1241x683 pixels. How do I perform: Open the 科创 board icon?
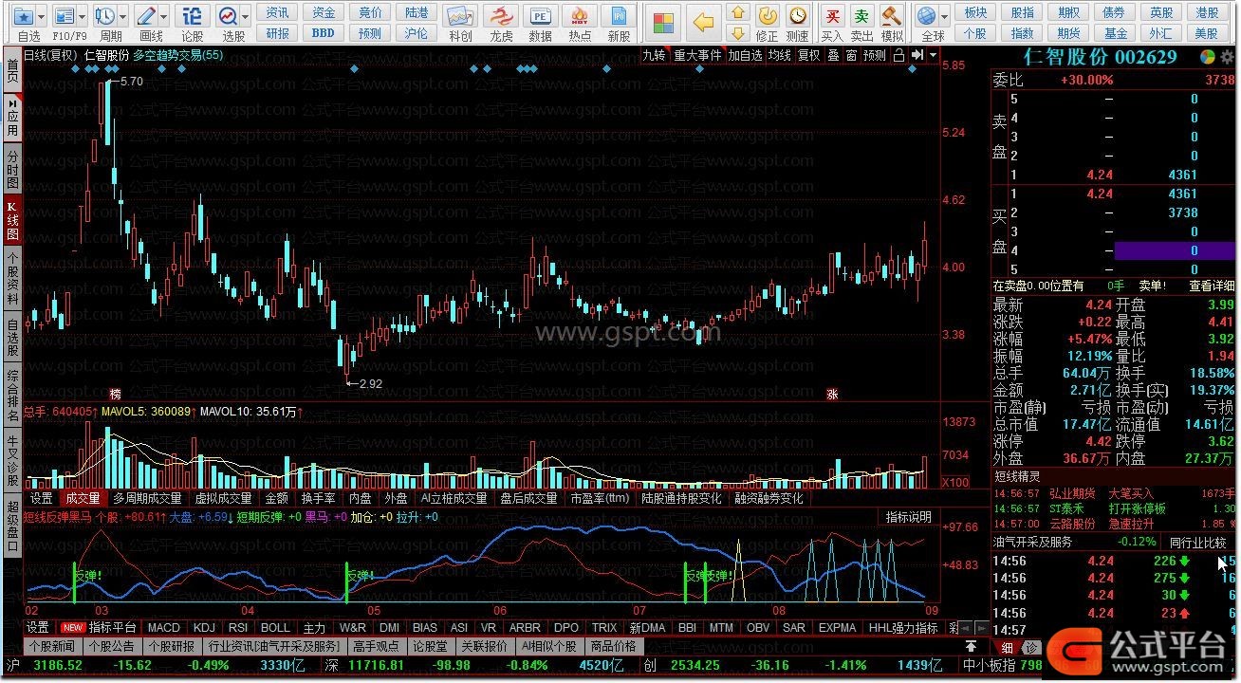click(460, 16)
